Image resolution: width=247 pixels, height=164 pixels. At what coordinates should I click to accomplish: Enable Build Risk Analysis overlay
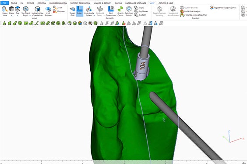pyautogui.click(x=191, y=11)
